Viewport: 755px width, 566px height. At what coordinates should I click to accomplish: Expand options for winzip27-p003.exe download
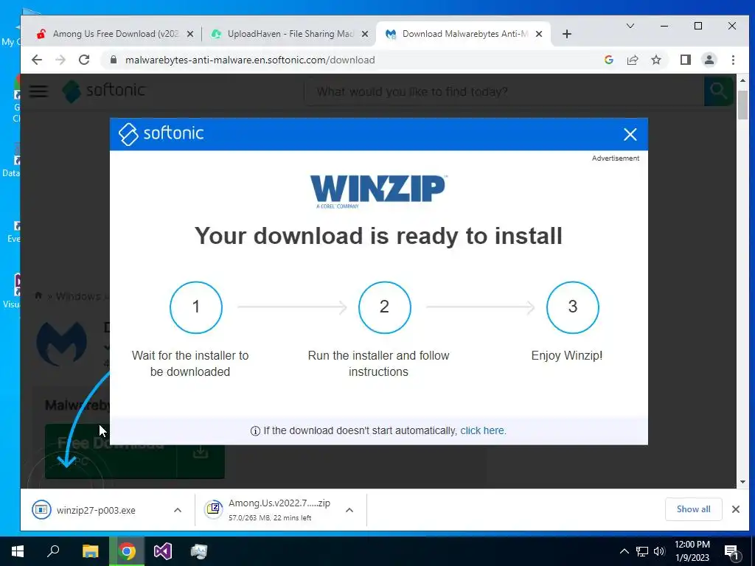178,510
